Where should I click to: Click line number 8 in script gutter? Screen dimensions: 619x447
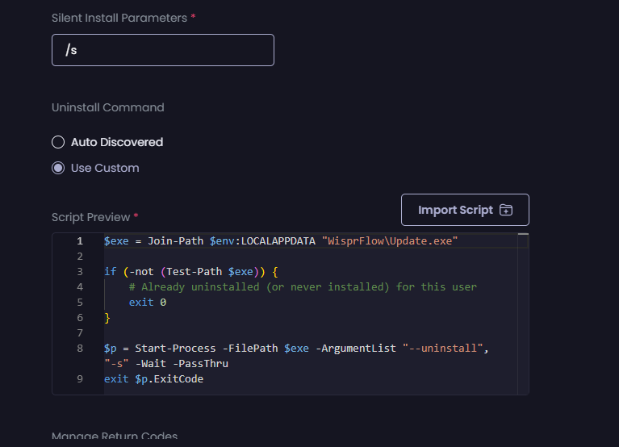(79, 348)
